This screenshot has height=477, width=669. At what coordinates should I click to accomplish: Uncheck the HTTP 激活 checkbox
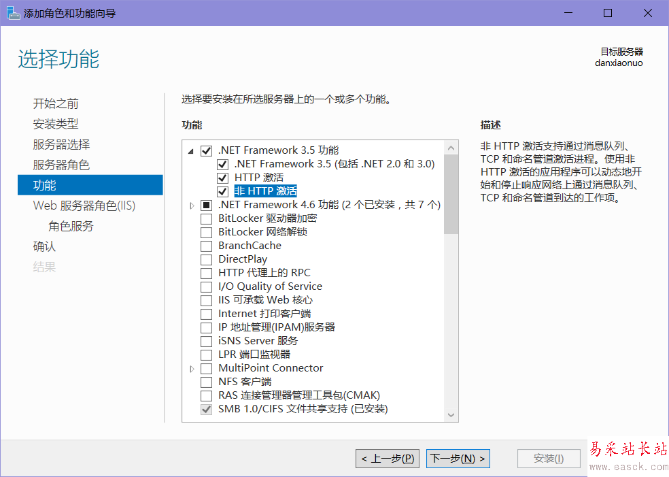click(222, 178)
